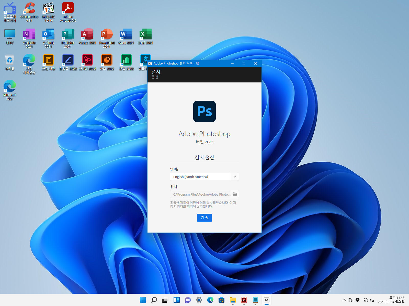The width and height of the screenshot is (409, 306).
Task: Open Widgets from the taskbar
Action: click(177, 300)
